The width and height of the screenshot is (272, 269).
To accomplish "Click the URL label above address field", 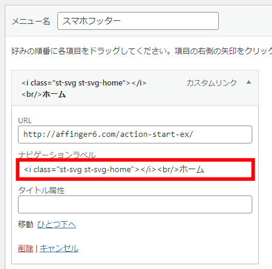I will point(25,121).
